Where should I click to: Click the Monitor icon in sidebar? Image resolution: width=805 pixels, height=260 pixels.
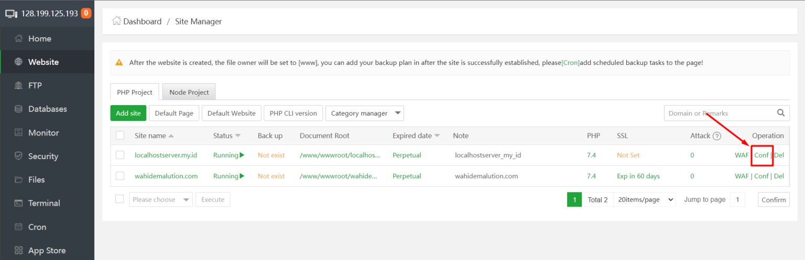tap(19, 133)
